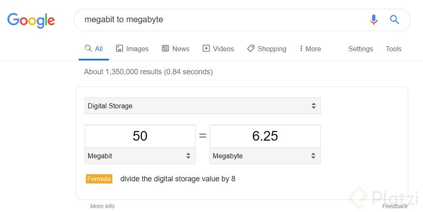Click the Shopping tab tag icon

click(251, 48)
